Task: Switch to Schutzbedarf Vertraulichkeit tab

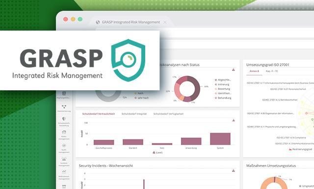Action: [x=99, y=114]
